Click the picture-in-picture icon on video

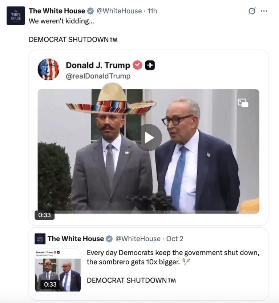click(x=243, y=103)
